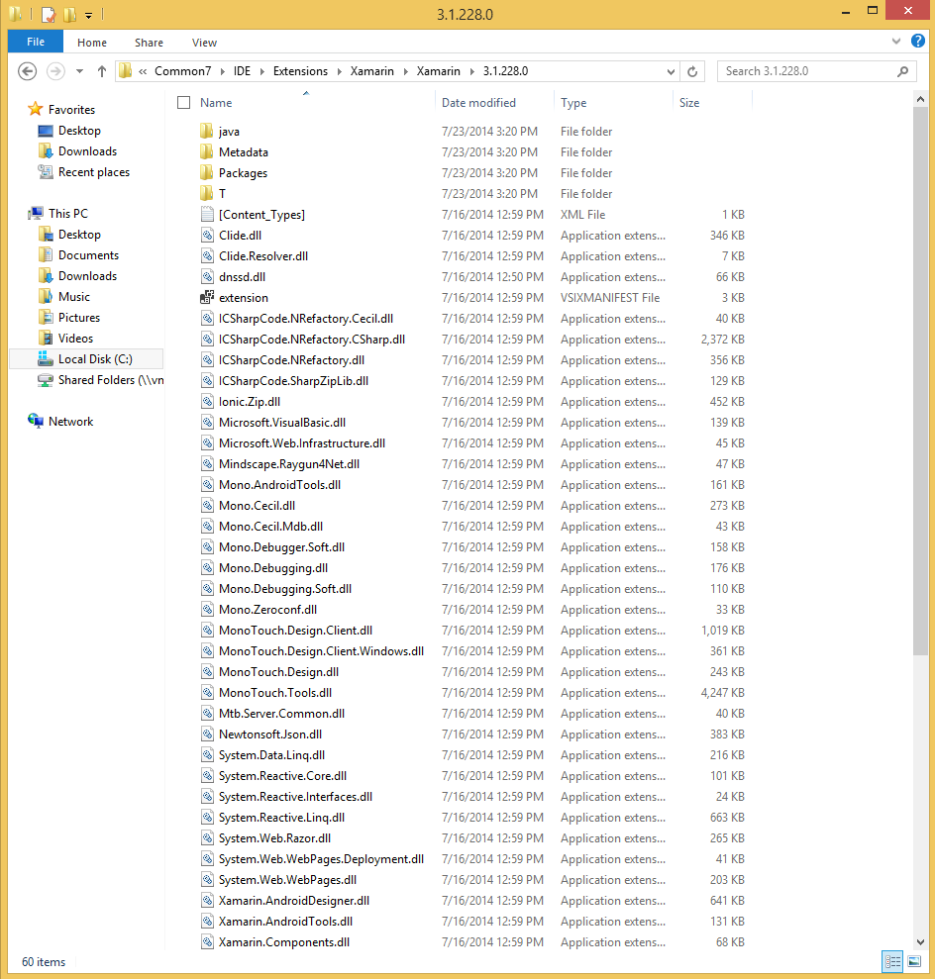Open Favorites star in navigation pane
Viewport: 935px width, 979px height.
36,109
